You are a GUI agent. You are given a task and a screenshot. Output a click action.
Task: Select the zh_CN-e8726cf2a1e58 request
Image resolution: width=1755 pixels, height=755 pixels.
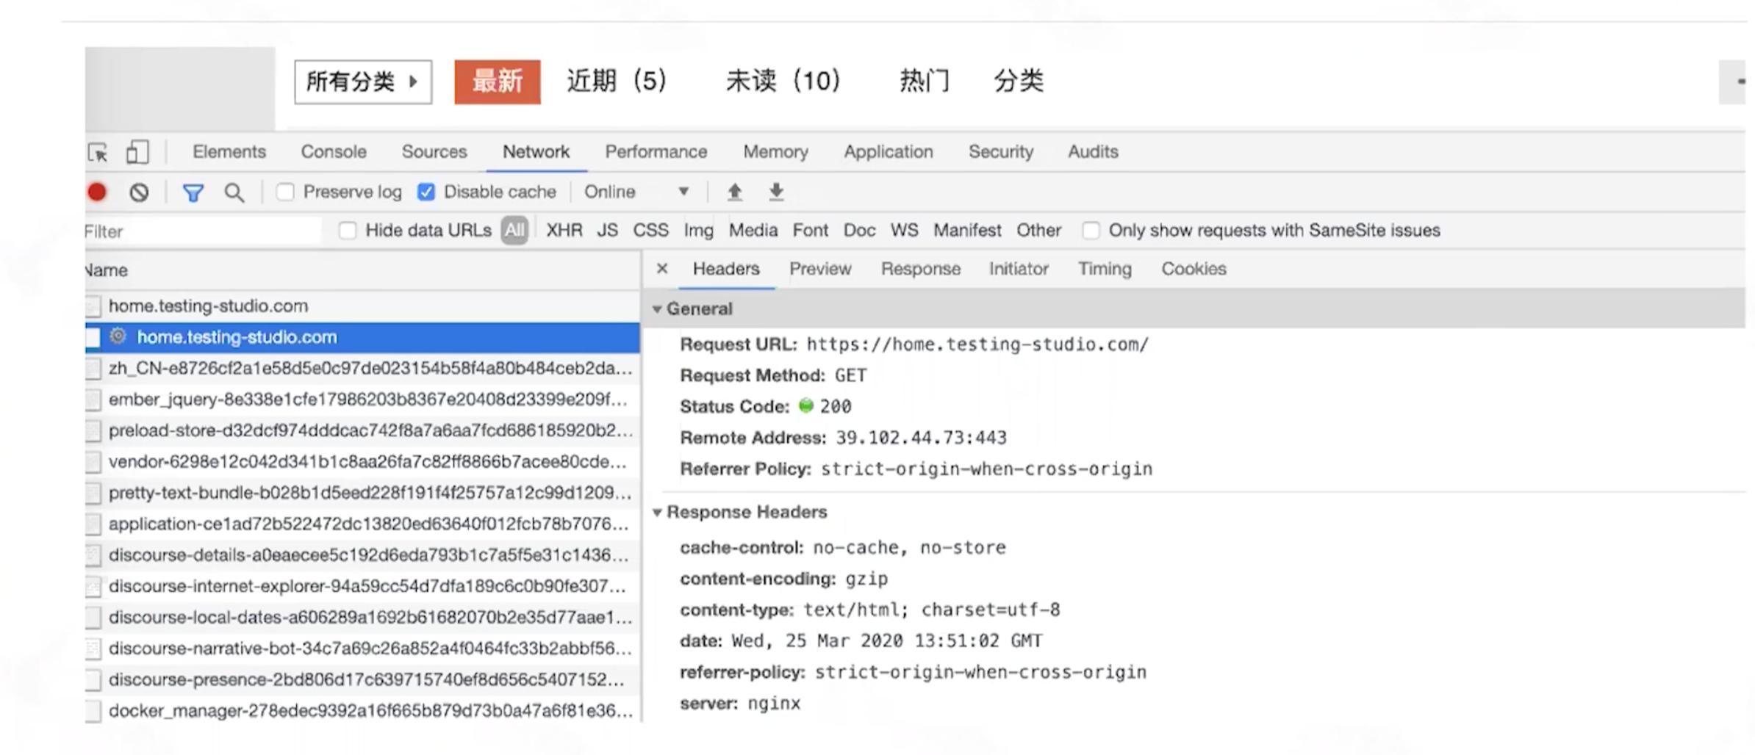[362, 369]
